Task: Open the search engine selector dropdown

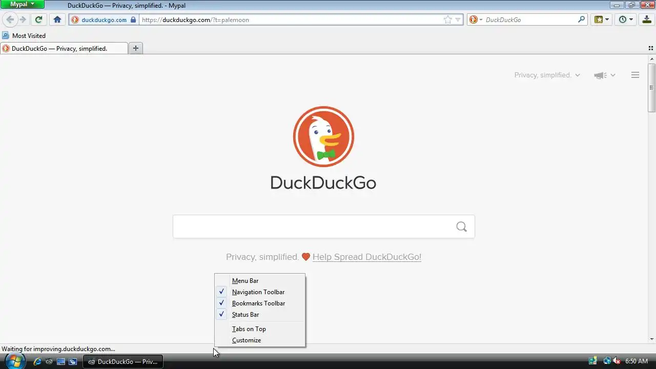Action: (476, 19)
